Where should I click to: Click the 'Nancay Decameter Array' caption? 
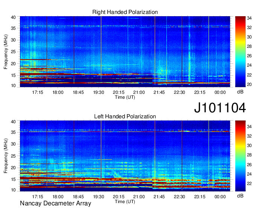click(55, 203)
